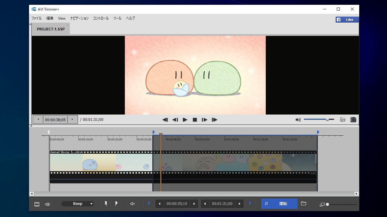This screenshot has height=217, width=387.
Task: Click the blue dumpling thumbnail in filmstrip
Action: [90, 165]
